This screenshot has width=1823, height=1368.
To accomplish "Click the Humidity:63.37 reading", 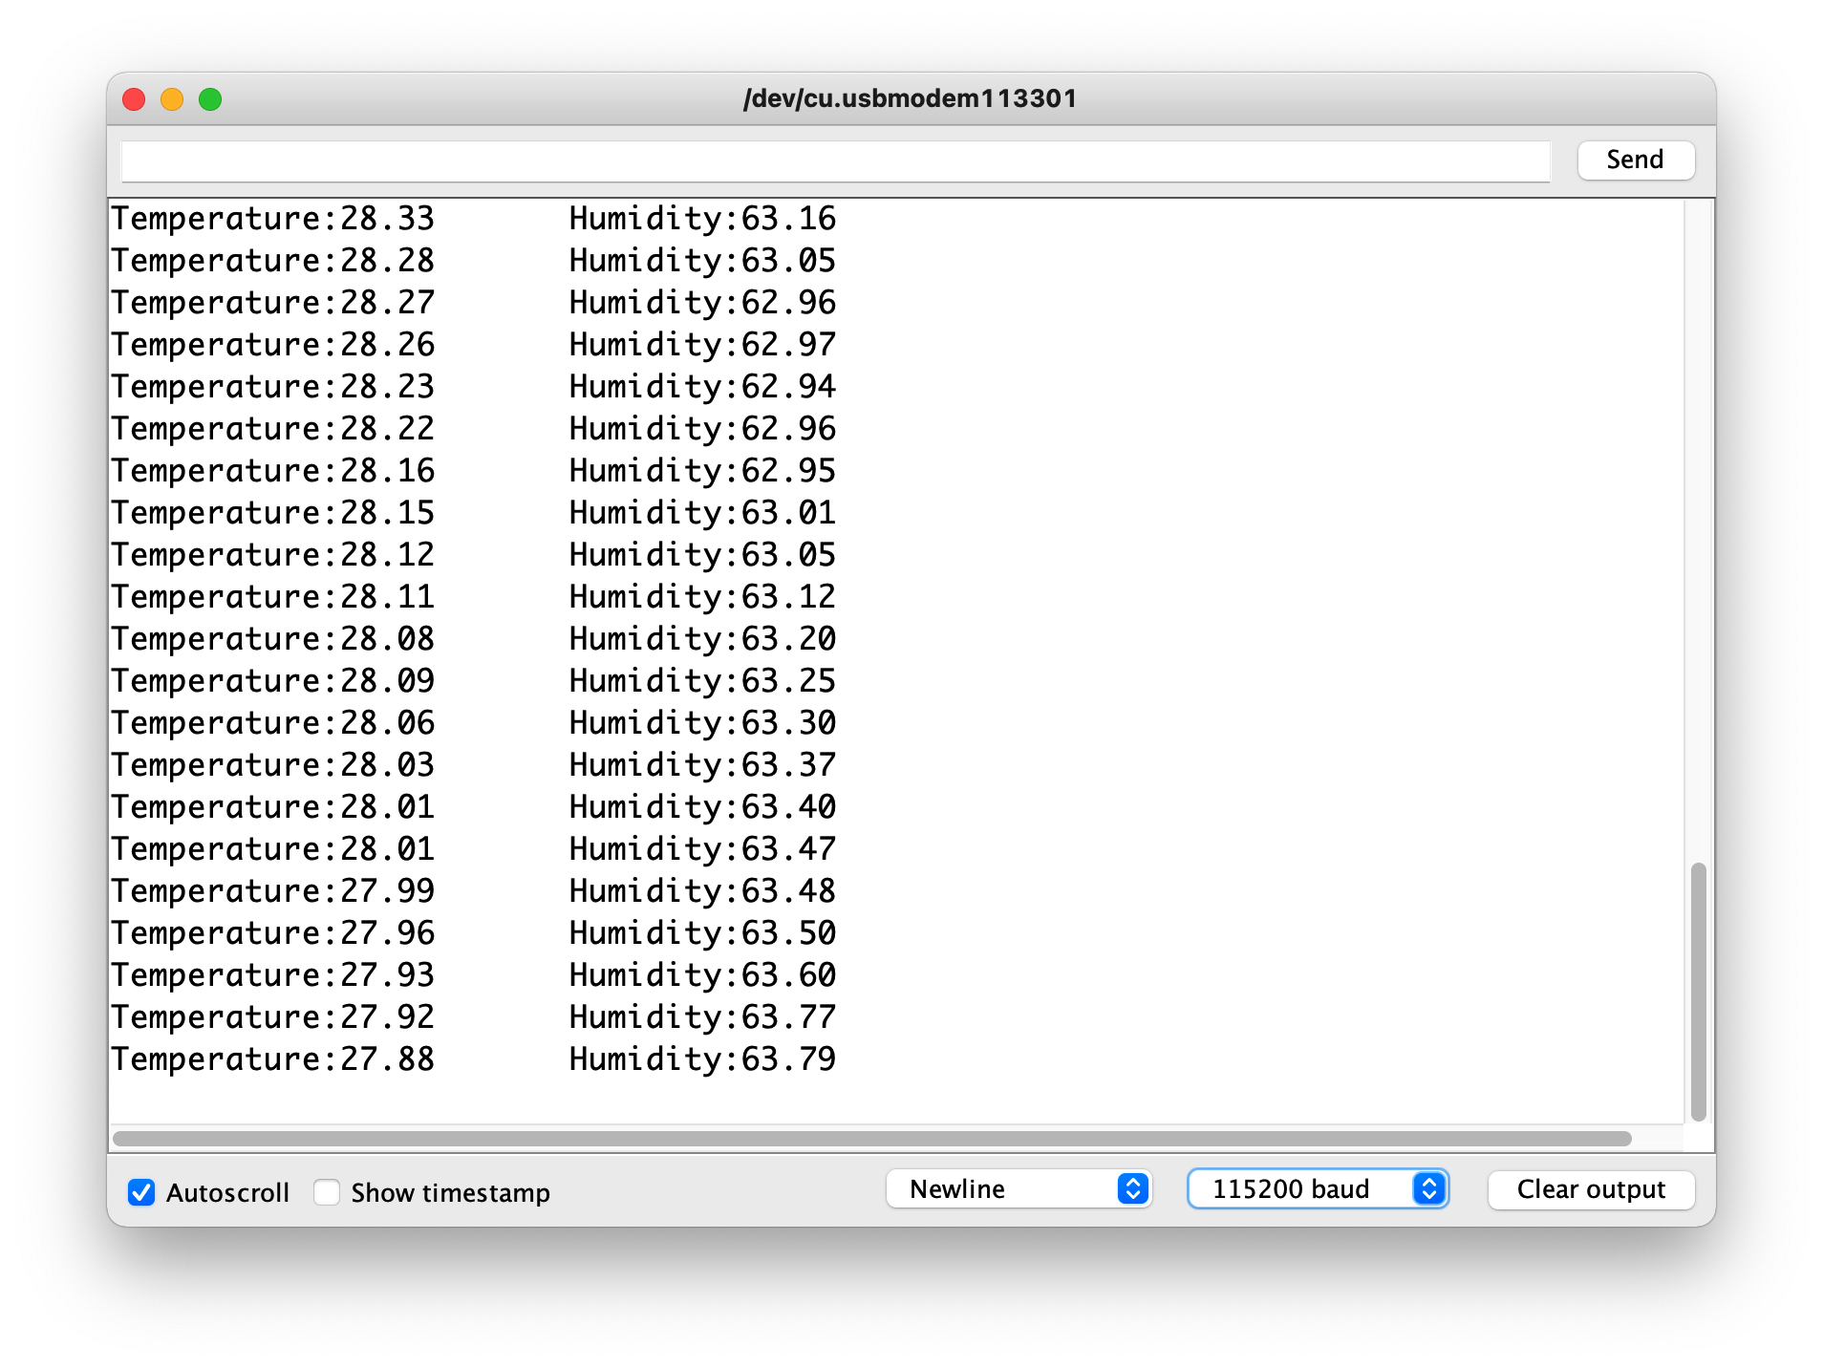I will point(702,765).
